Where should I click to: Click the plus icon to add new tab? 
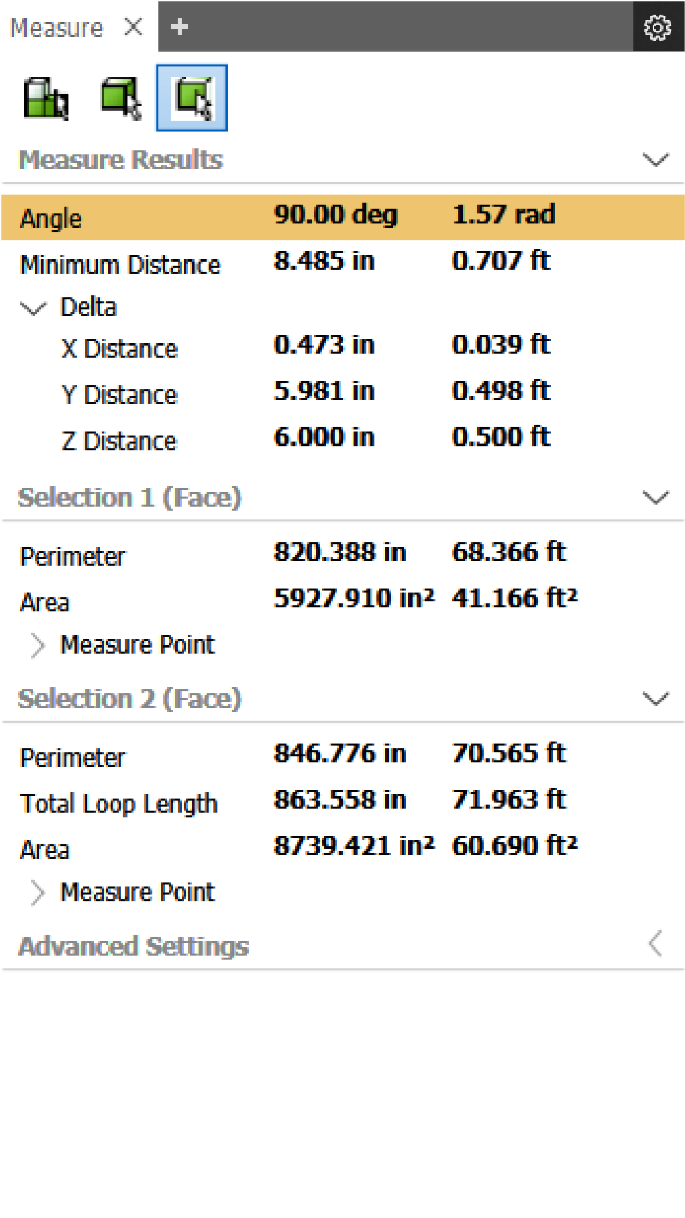[x=178, y=28]
